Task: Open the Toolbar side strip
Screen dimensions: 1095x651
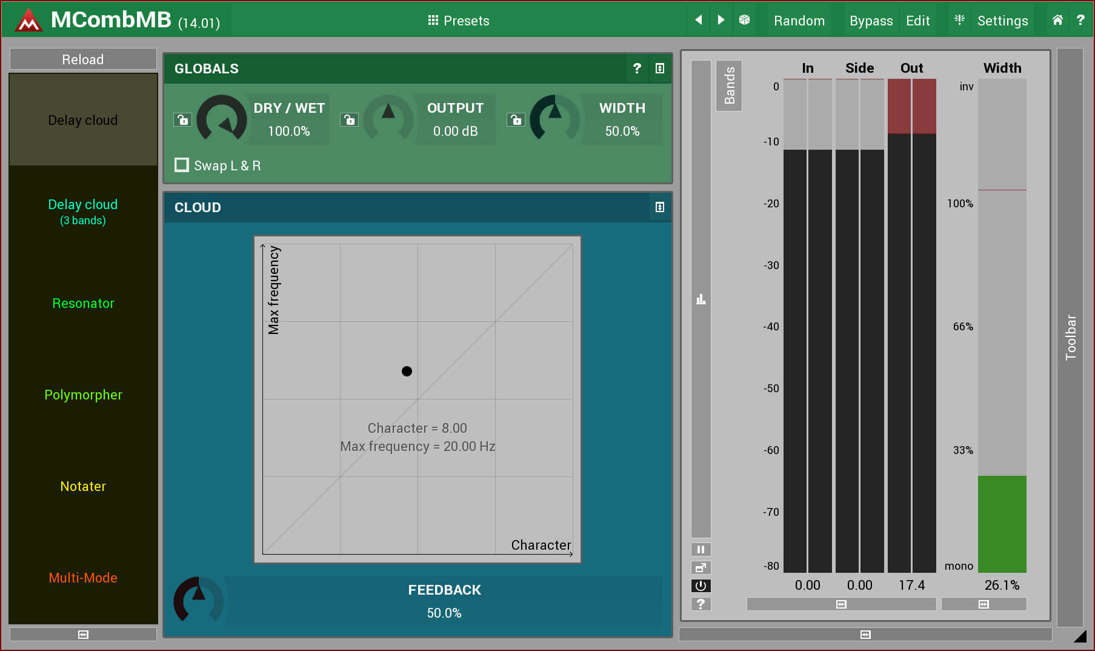Action: 1070,337
